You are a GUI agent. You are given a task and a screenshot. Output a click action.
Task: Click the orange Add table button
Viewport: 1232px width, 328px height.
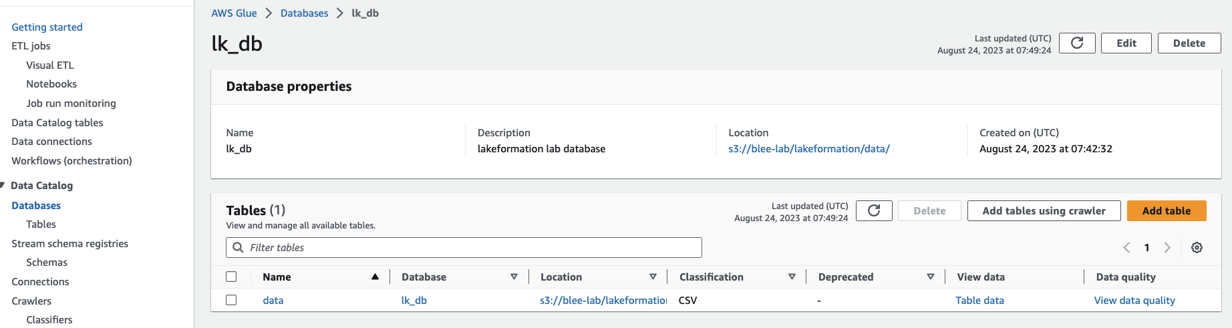click(x=1166, y=211)
